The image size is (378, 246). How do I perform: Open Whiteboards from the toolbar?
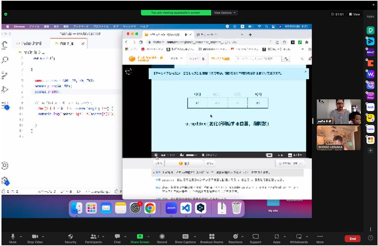299,238
